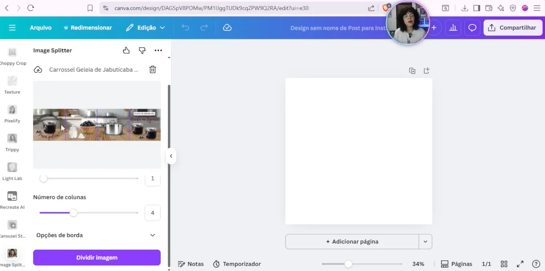Open the Light Lab app in sidebar
545x271 pixels.
12,171
